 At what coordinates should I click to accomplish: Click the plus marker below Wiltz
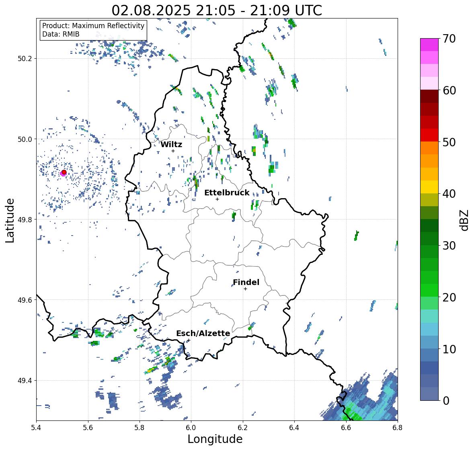[173, 151]
